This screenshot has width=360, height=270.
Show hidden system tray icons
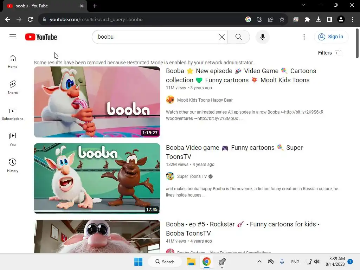point(259,262)
